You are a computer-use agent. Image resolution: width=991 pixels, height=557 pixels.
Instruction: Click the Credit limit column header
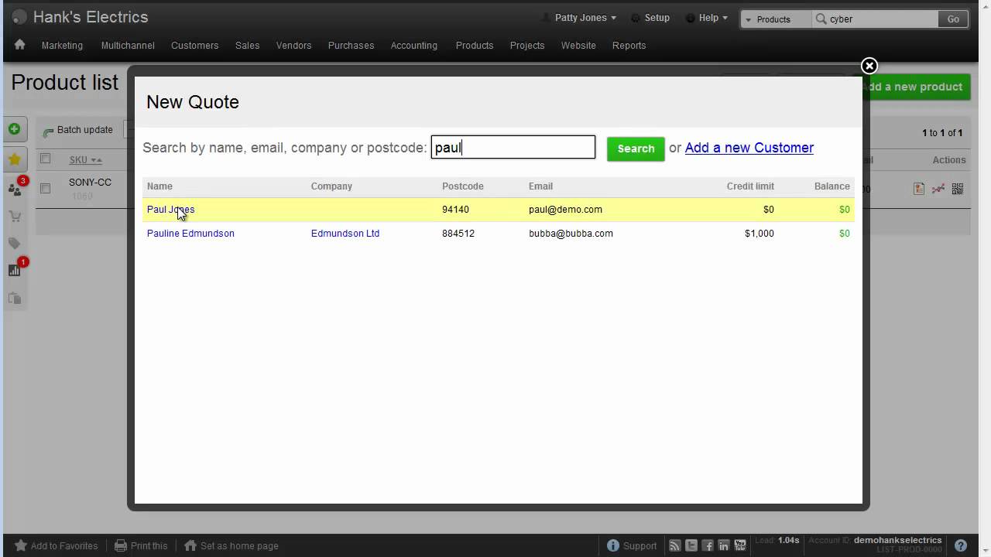click(x=750, y=186)
